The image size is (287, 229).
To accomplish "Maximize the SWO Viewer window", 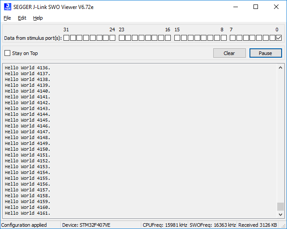I will tap(256, 7).
